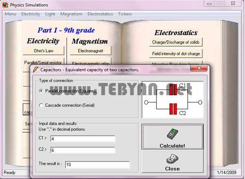Click the 1/14/2009 date in status bar
Image resolution: width=245 pixels, height=179 pixels.
[x=227, y=172]
